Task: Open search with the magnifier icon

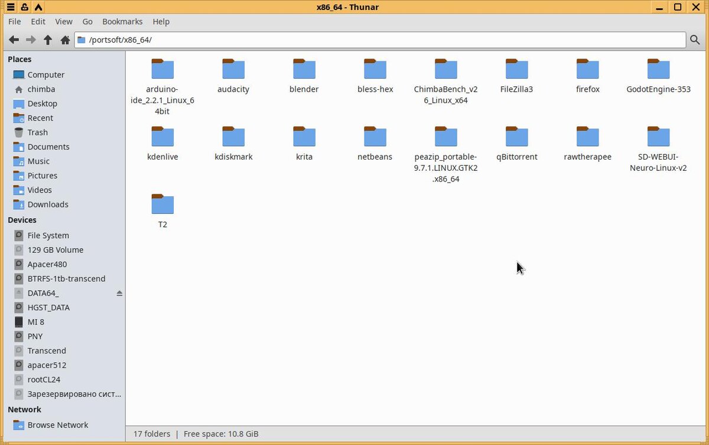Action: pos(695,40)
